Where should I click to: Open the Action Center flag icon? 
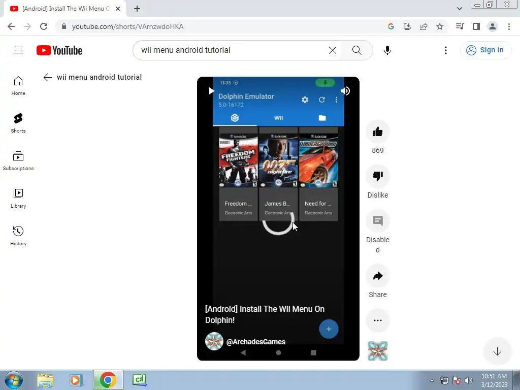(x=457, y=380)
